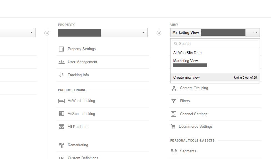Click the Channel Settings icon

(x=174, y=114)
